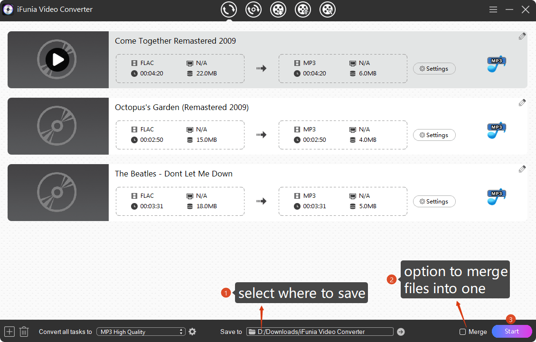The image size is (536, 342).
Task: Click MP3 format icon for Come Together
Action: coord(496,64)
